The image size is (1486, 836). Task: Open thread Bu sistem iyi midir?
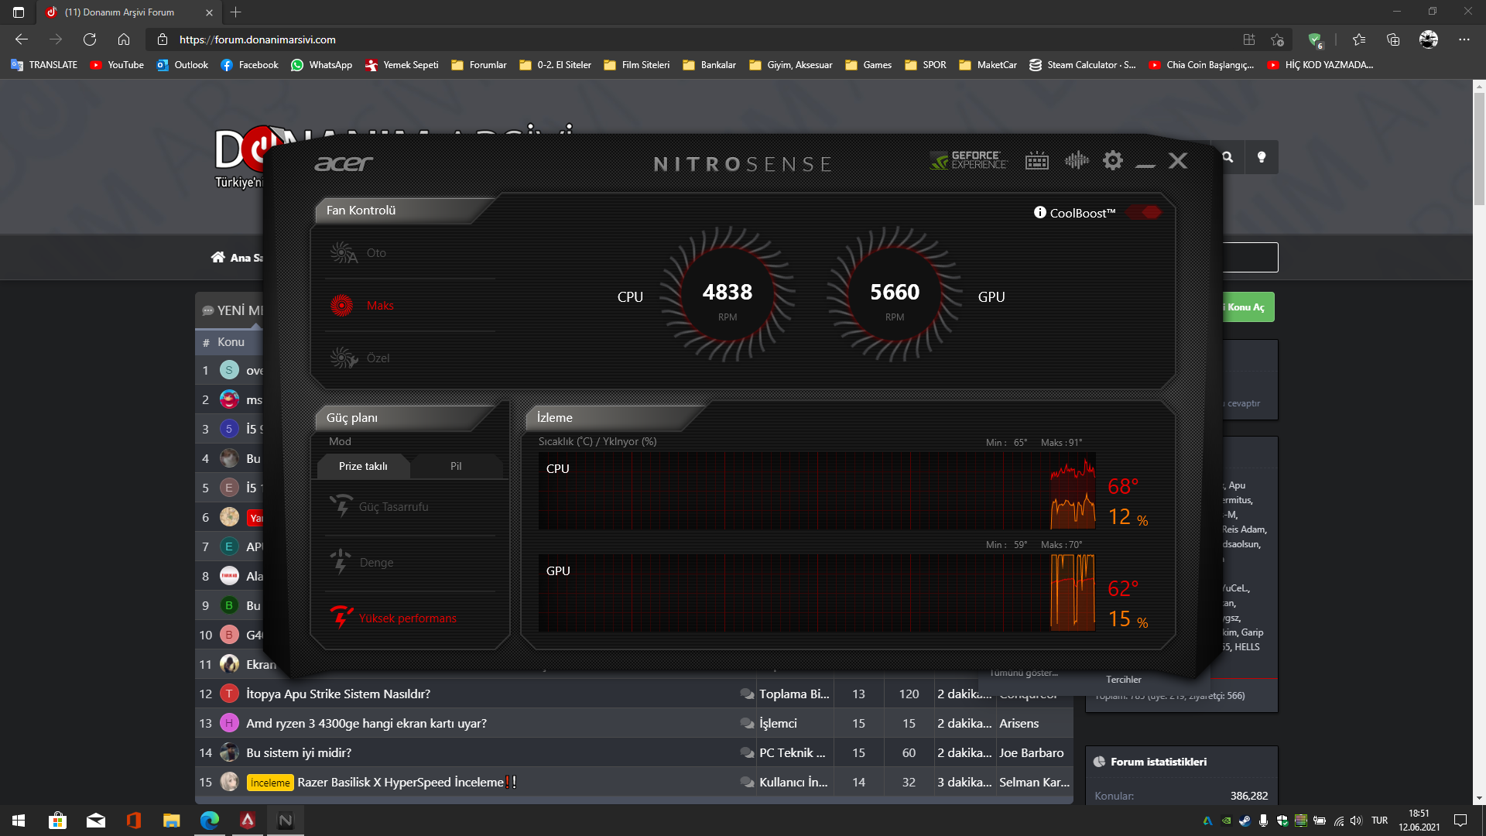[299, 752]
